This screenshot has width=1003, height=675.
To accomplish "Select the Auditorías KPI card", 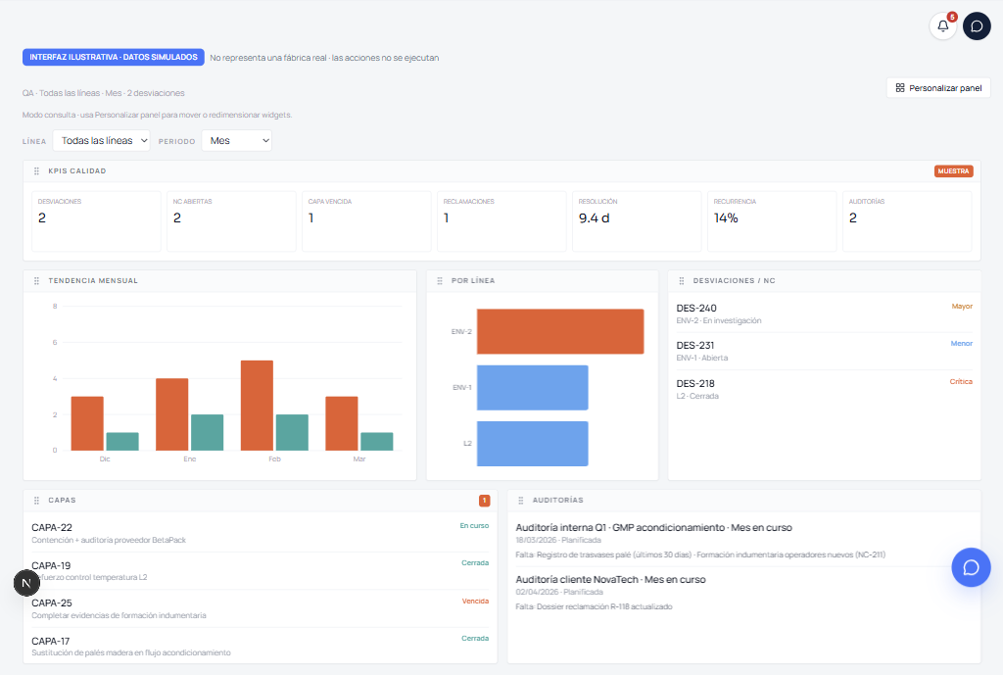I will [x=907, y=220].
